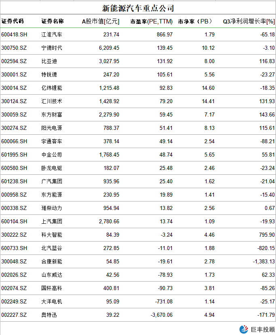Select stock code 600580.SH
This screenshot has height=335, width=276.
(x=14, y=168)
